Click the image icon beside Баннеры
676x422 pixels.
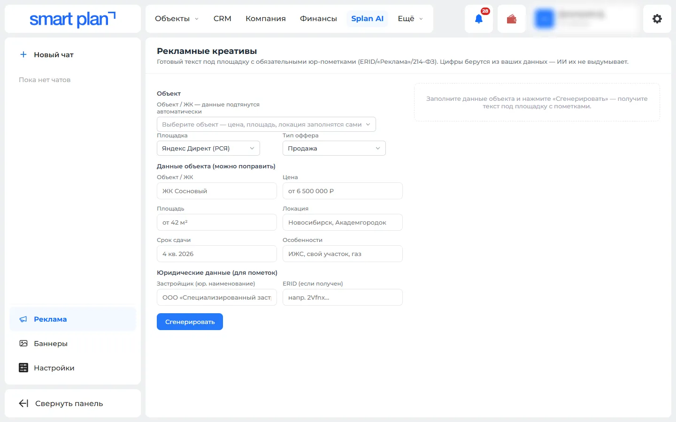(23, 344)
